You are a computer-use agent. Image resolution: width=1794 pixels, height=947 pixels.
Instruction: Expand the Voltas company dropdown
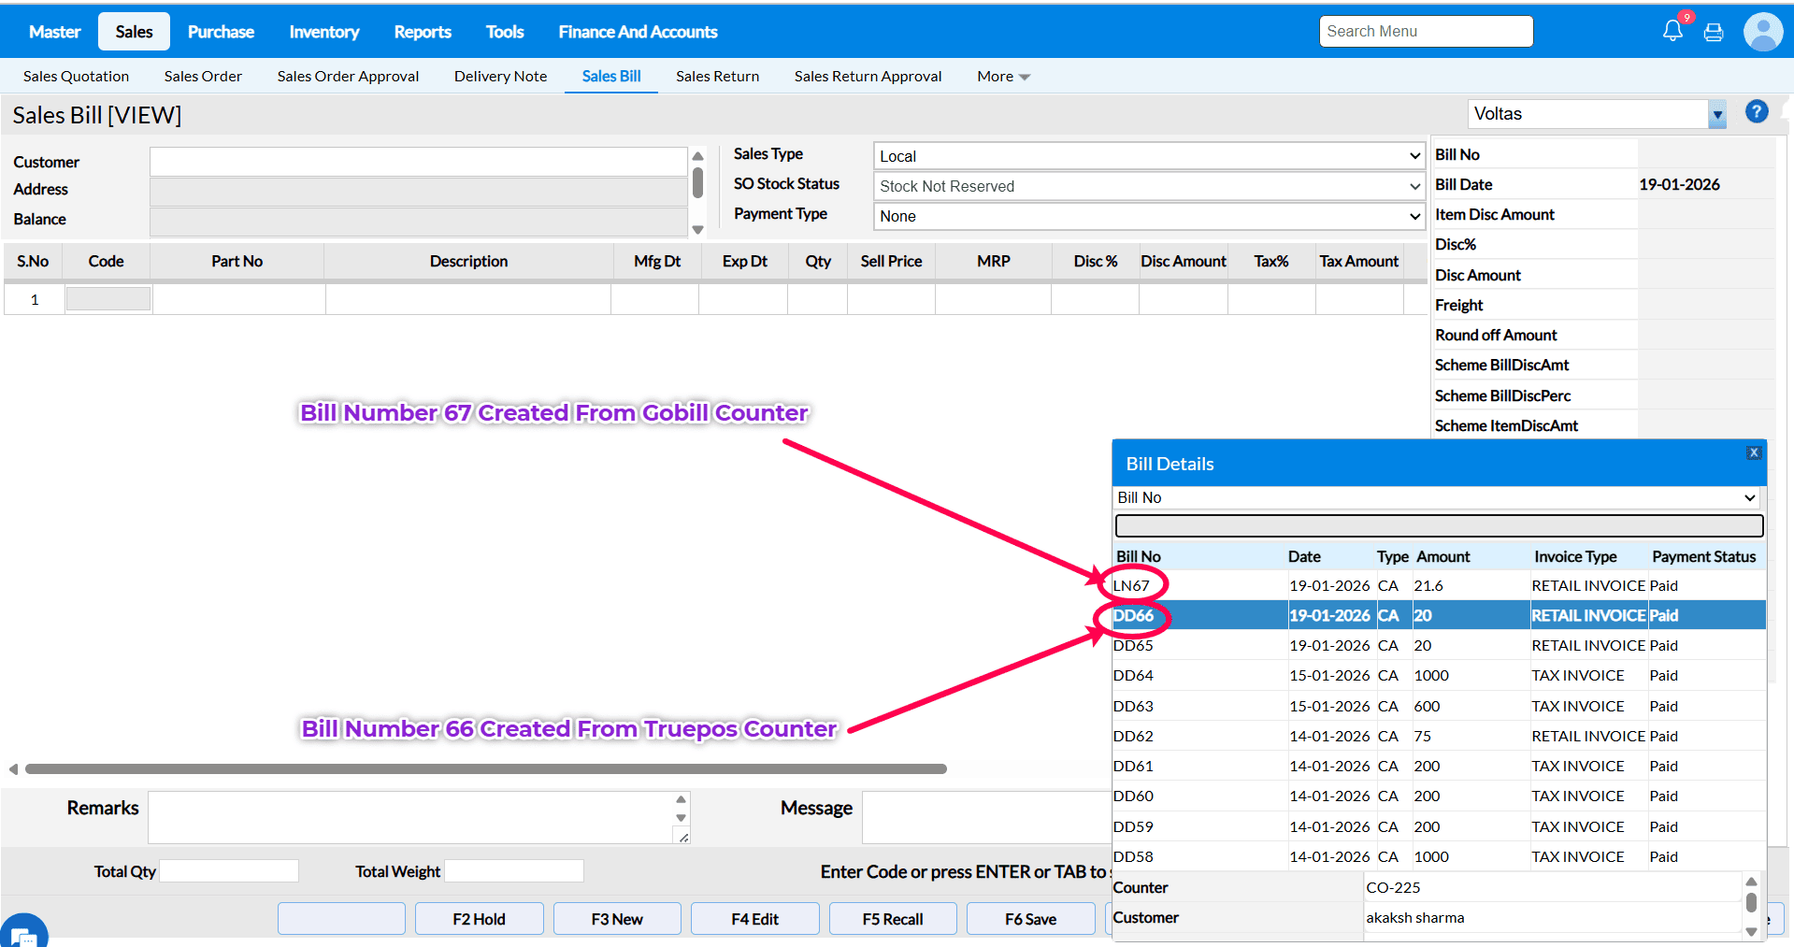click(1716, 114)
